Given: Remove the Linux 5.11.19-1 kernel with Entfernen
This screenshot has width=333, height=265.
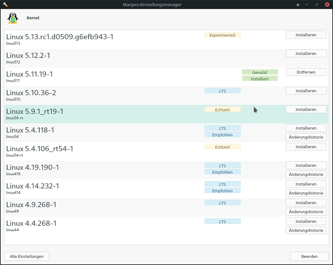Looking at the screenshot, I should tap(306, 72).
